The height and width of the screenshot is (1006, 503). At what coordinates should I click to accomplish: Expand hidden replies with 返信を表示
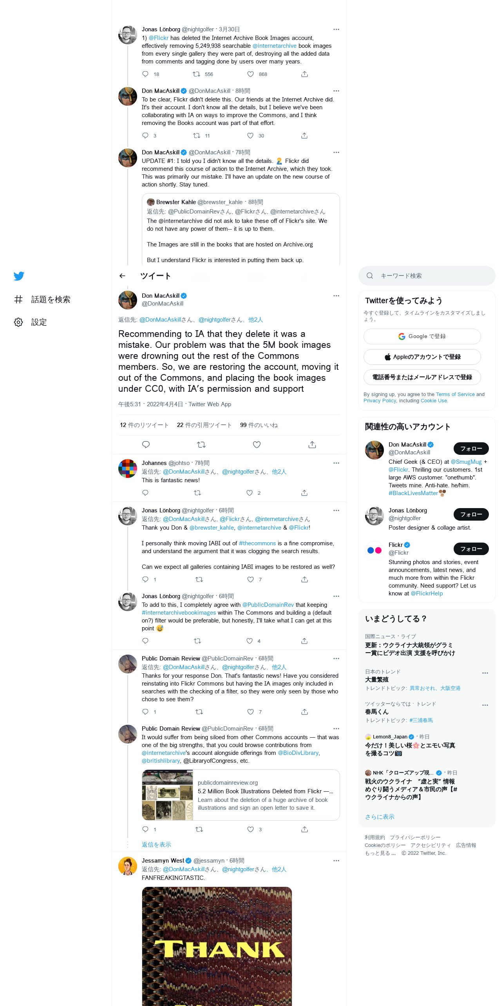pos(156,845)
